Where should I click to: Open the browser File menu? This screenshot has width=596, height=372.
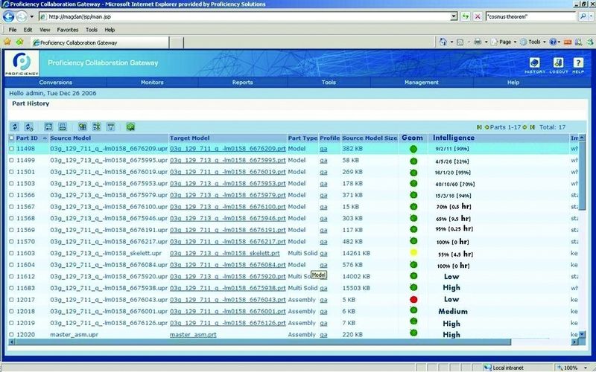(13, 30)
